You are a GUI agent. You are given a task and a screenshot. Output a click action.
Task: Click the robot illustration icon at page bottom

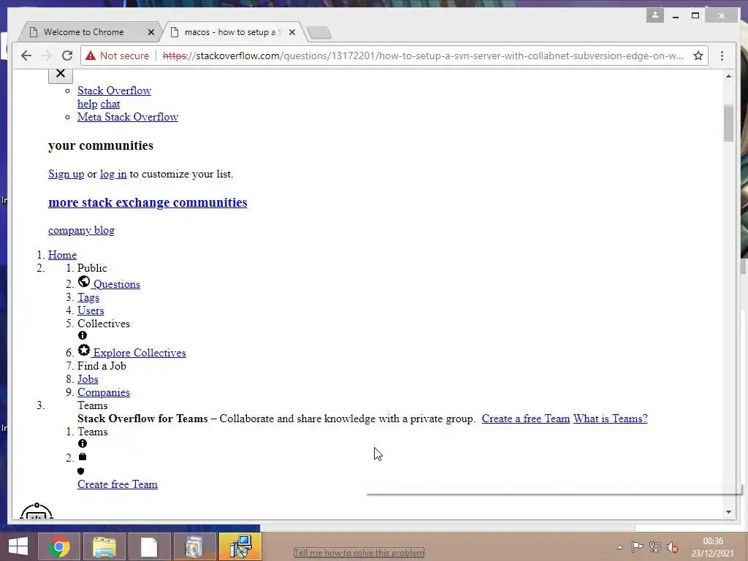(37, 511)
